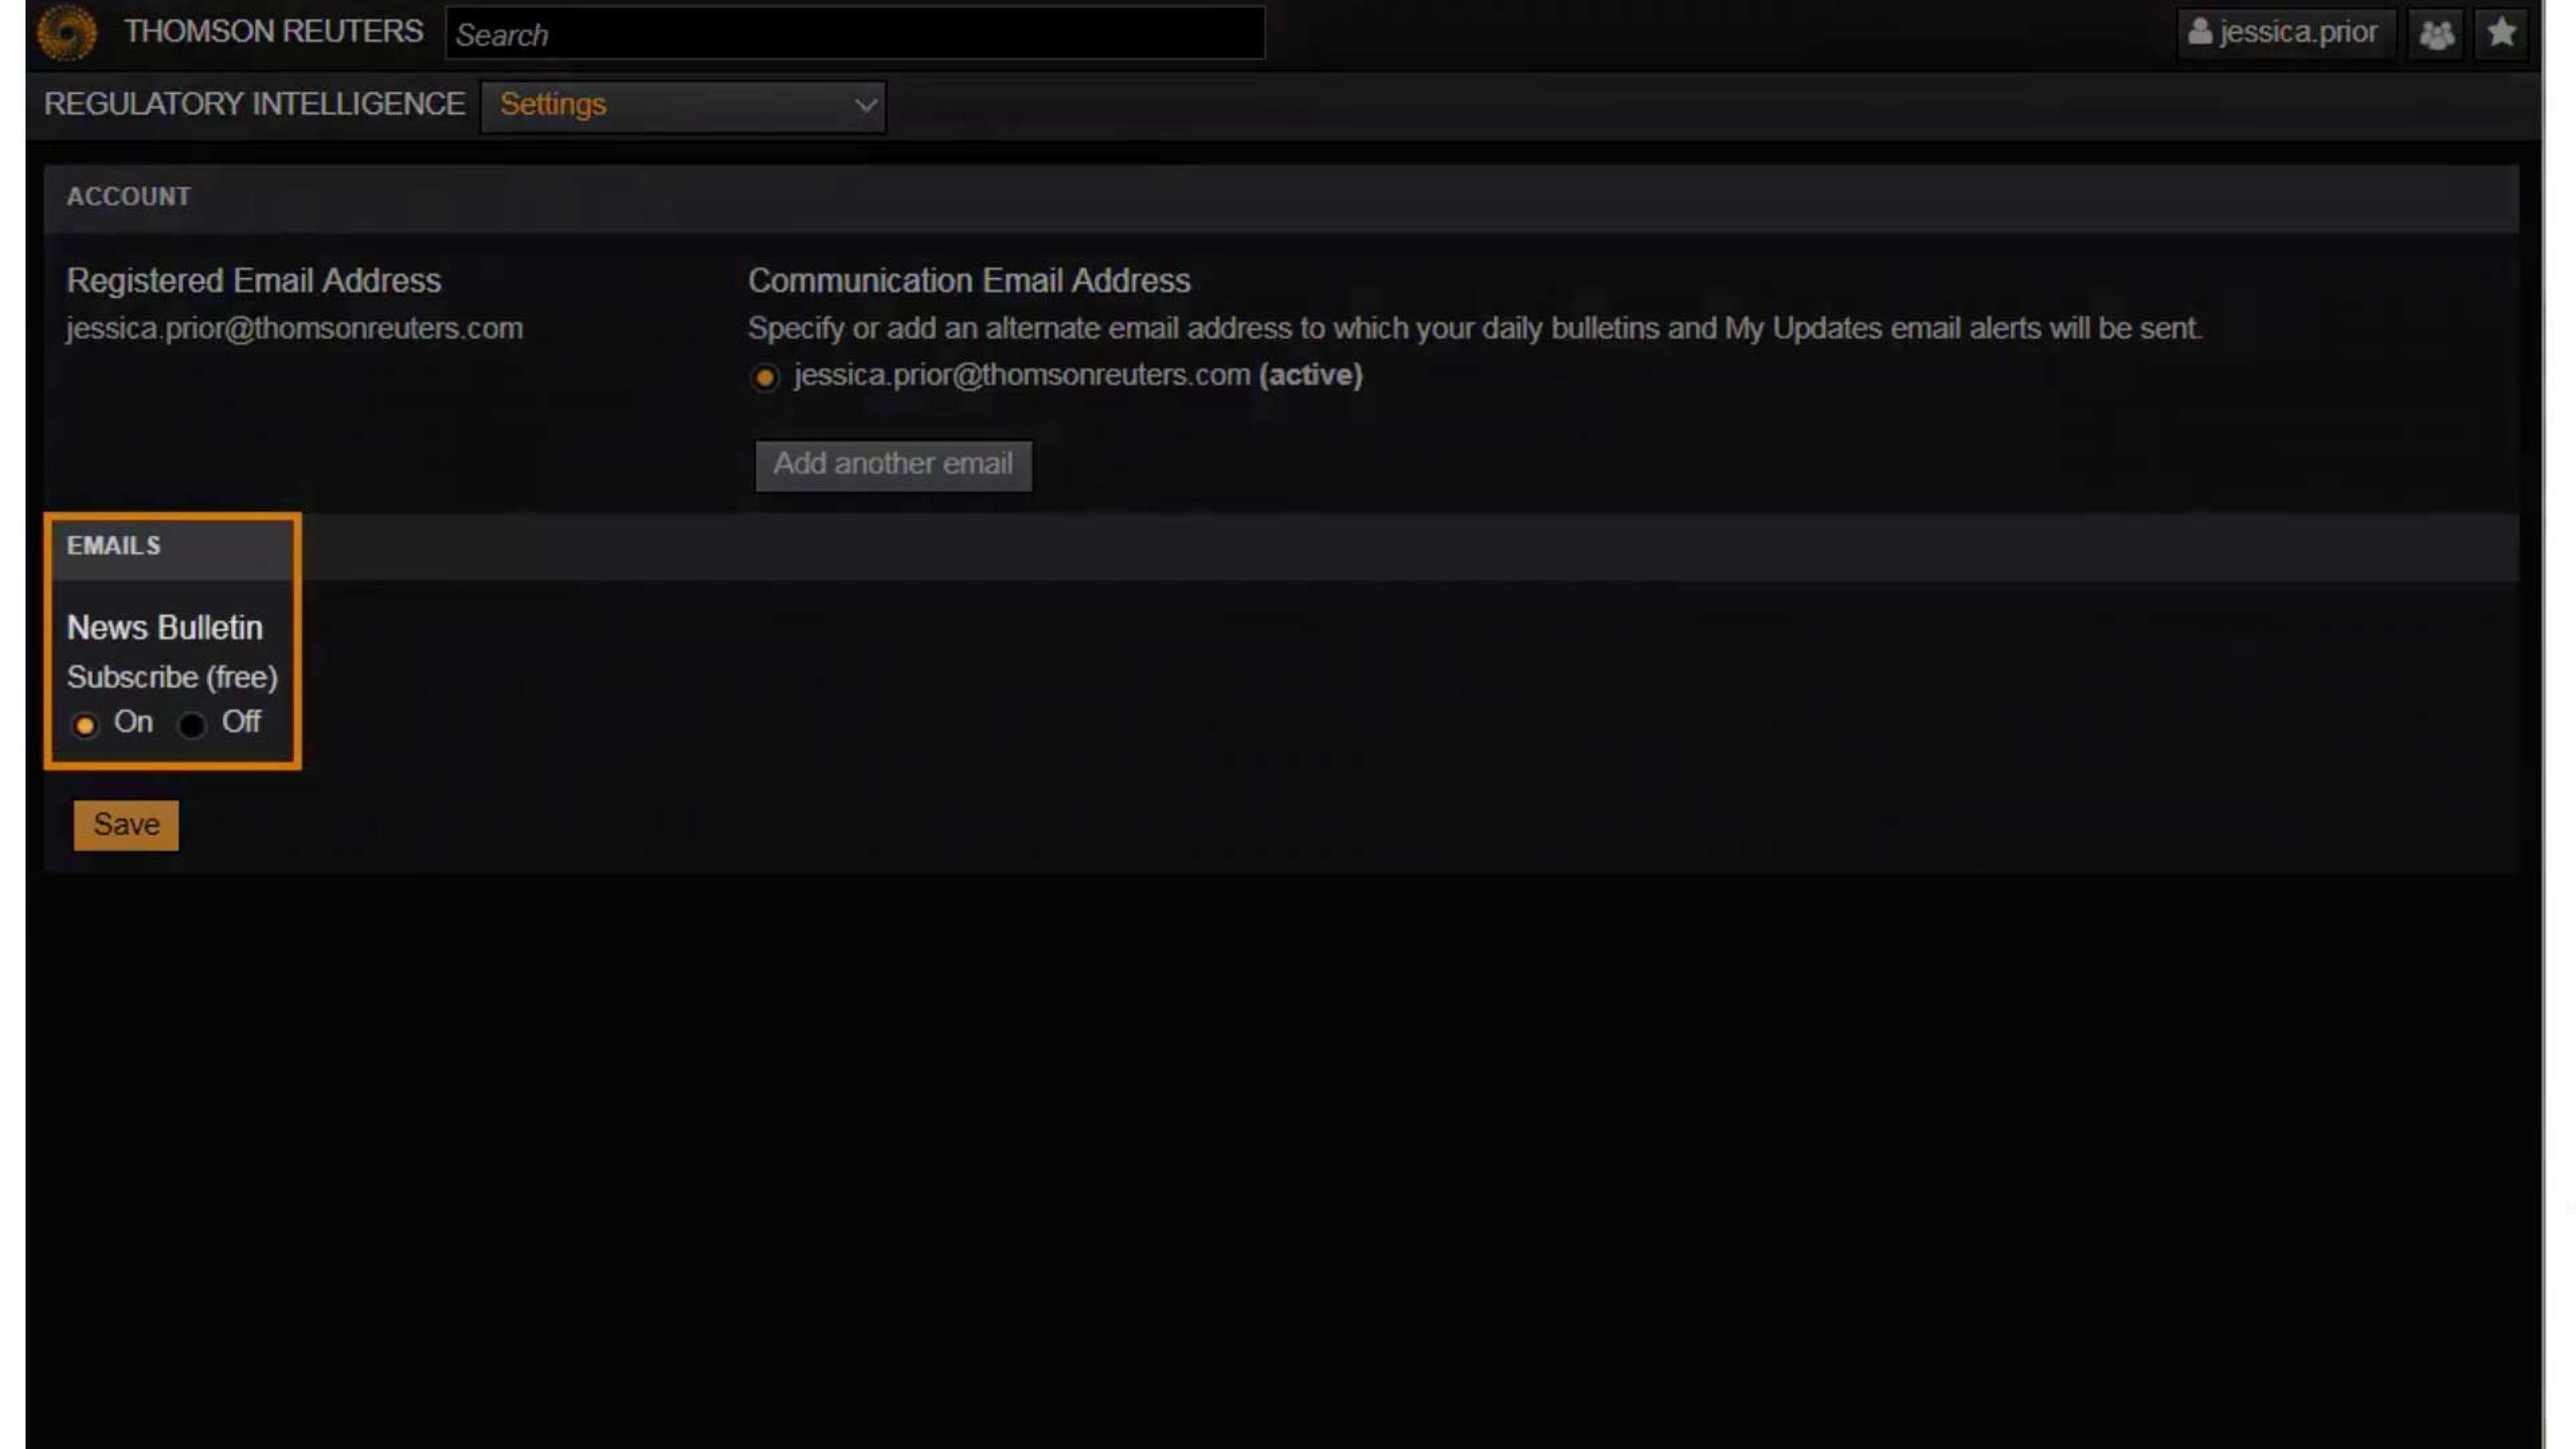Open the Settings dropdown menu
This screenshot has width=2576, height=1449.
(682, 105)
